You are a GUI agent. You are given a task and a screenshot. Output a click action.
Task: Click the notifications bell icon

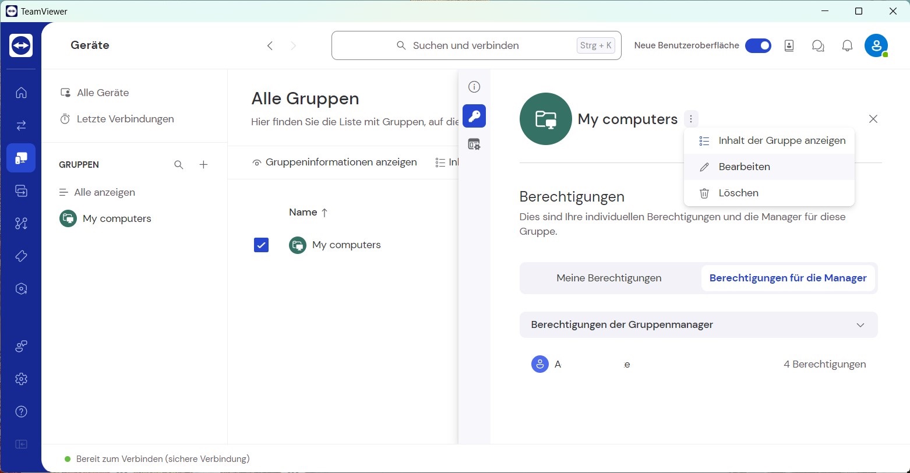point(847,45)
